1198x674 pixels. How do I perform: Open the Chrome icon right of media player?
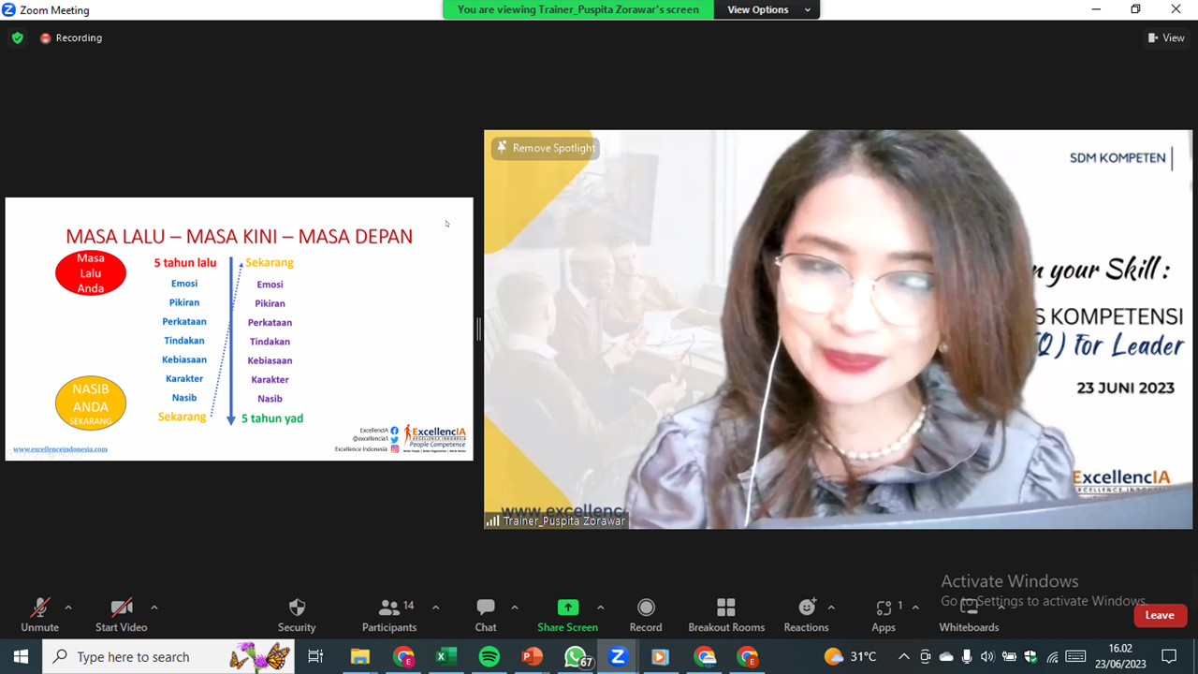coord(705,656)
